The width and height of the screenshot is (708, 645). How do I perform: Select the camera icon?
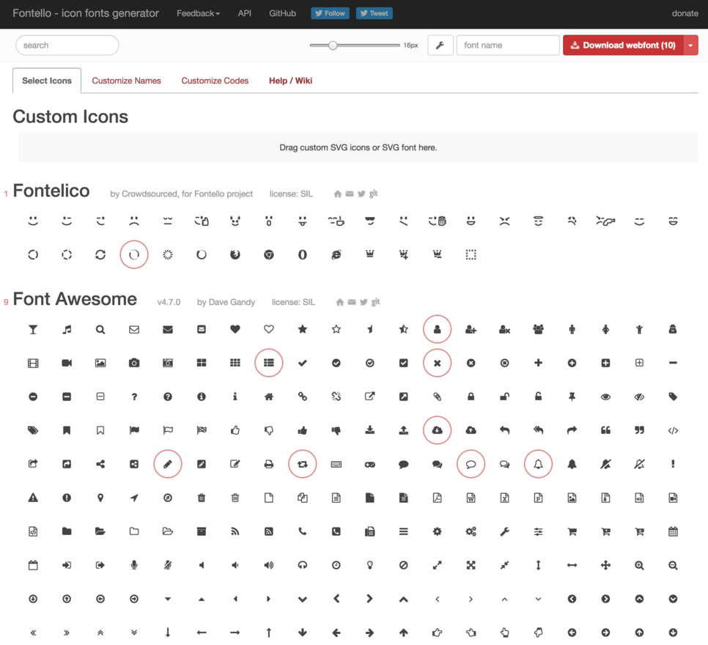click(x=134, y=363)
